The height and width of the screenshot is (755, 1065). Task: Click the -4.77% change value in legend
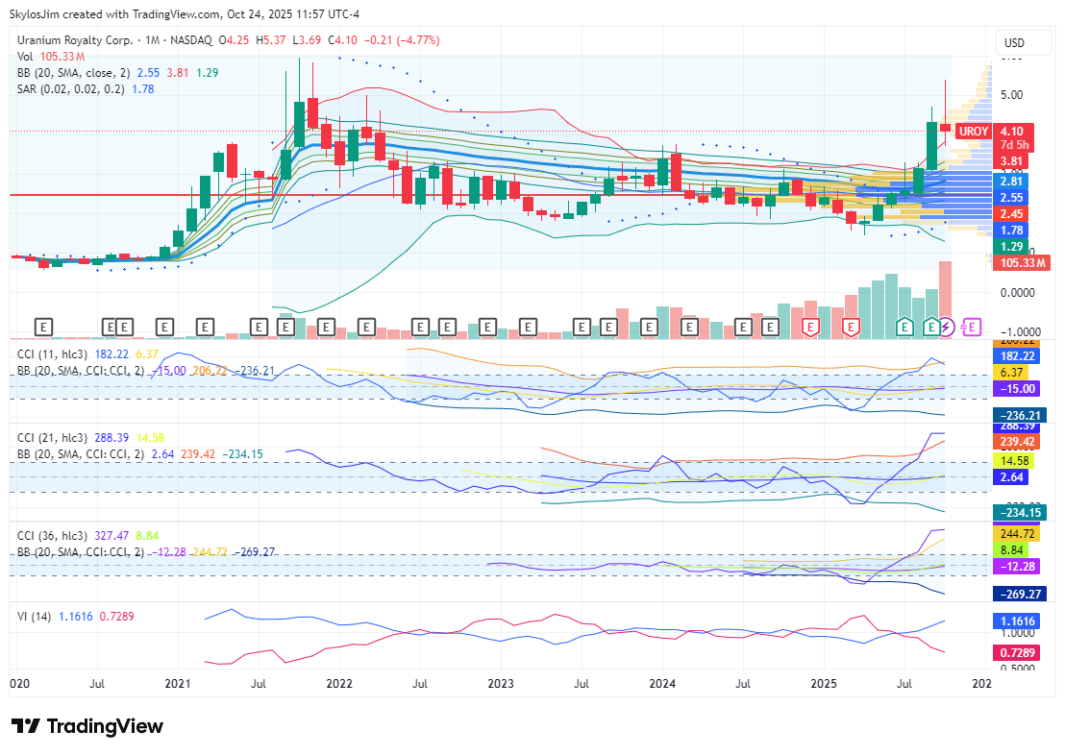[x=418, y=40]
